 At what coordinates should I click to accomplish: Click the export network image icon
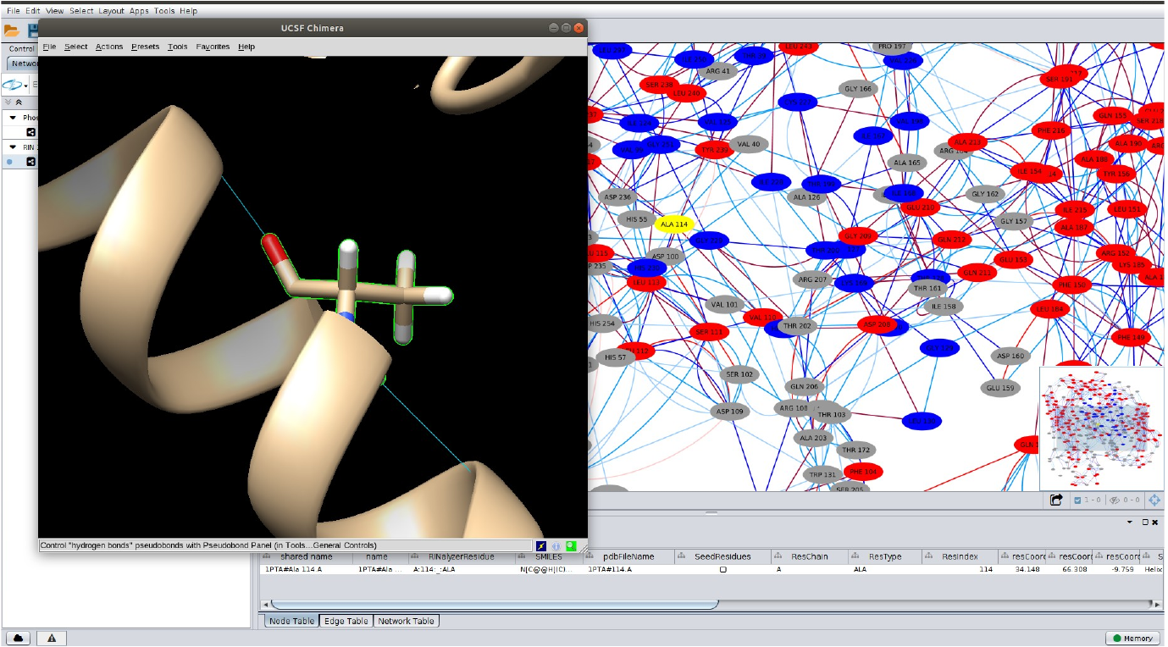click(1056, 500)
